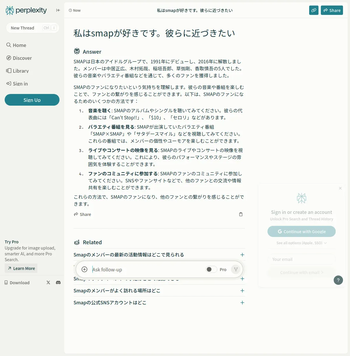Viewport: 350px width, 356px height.
Task: Open the X (Twitter) icon link
Action: point(48,282)
